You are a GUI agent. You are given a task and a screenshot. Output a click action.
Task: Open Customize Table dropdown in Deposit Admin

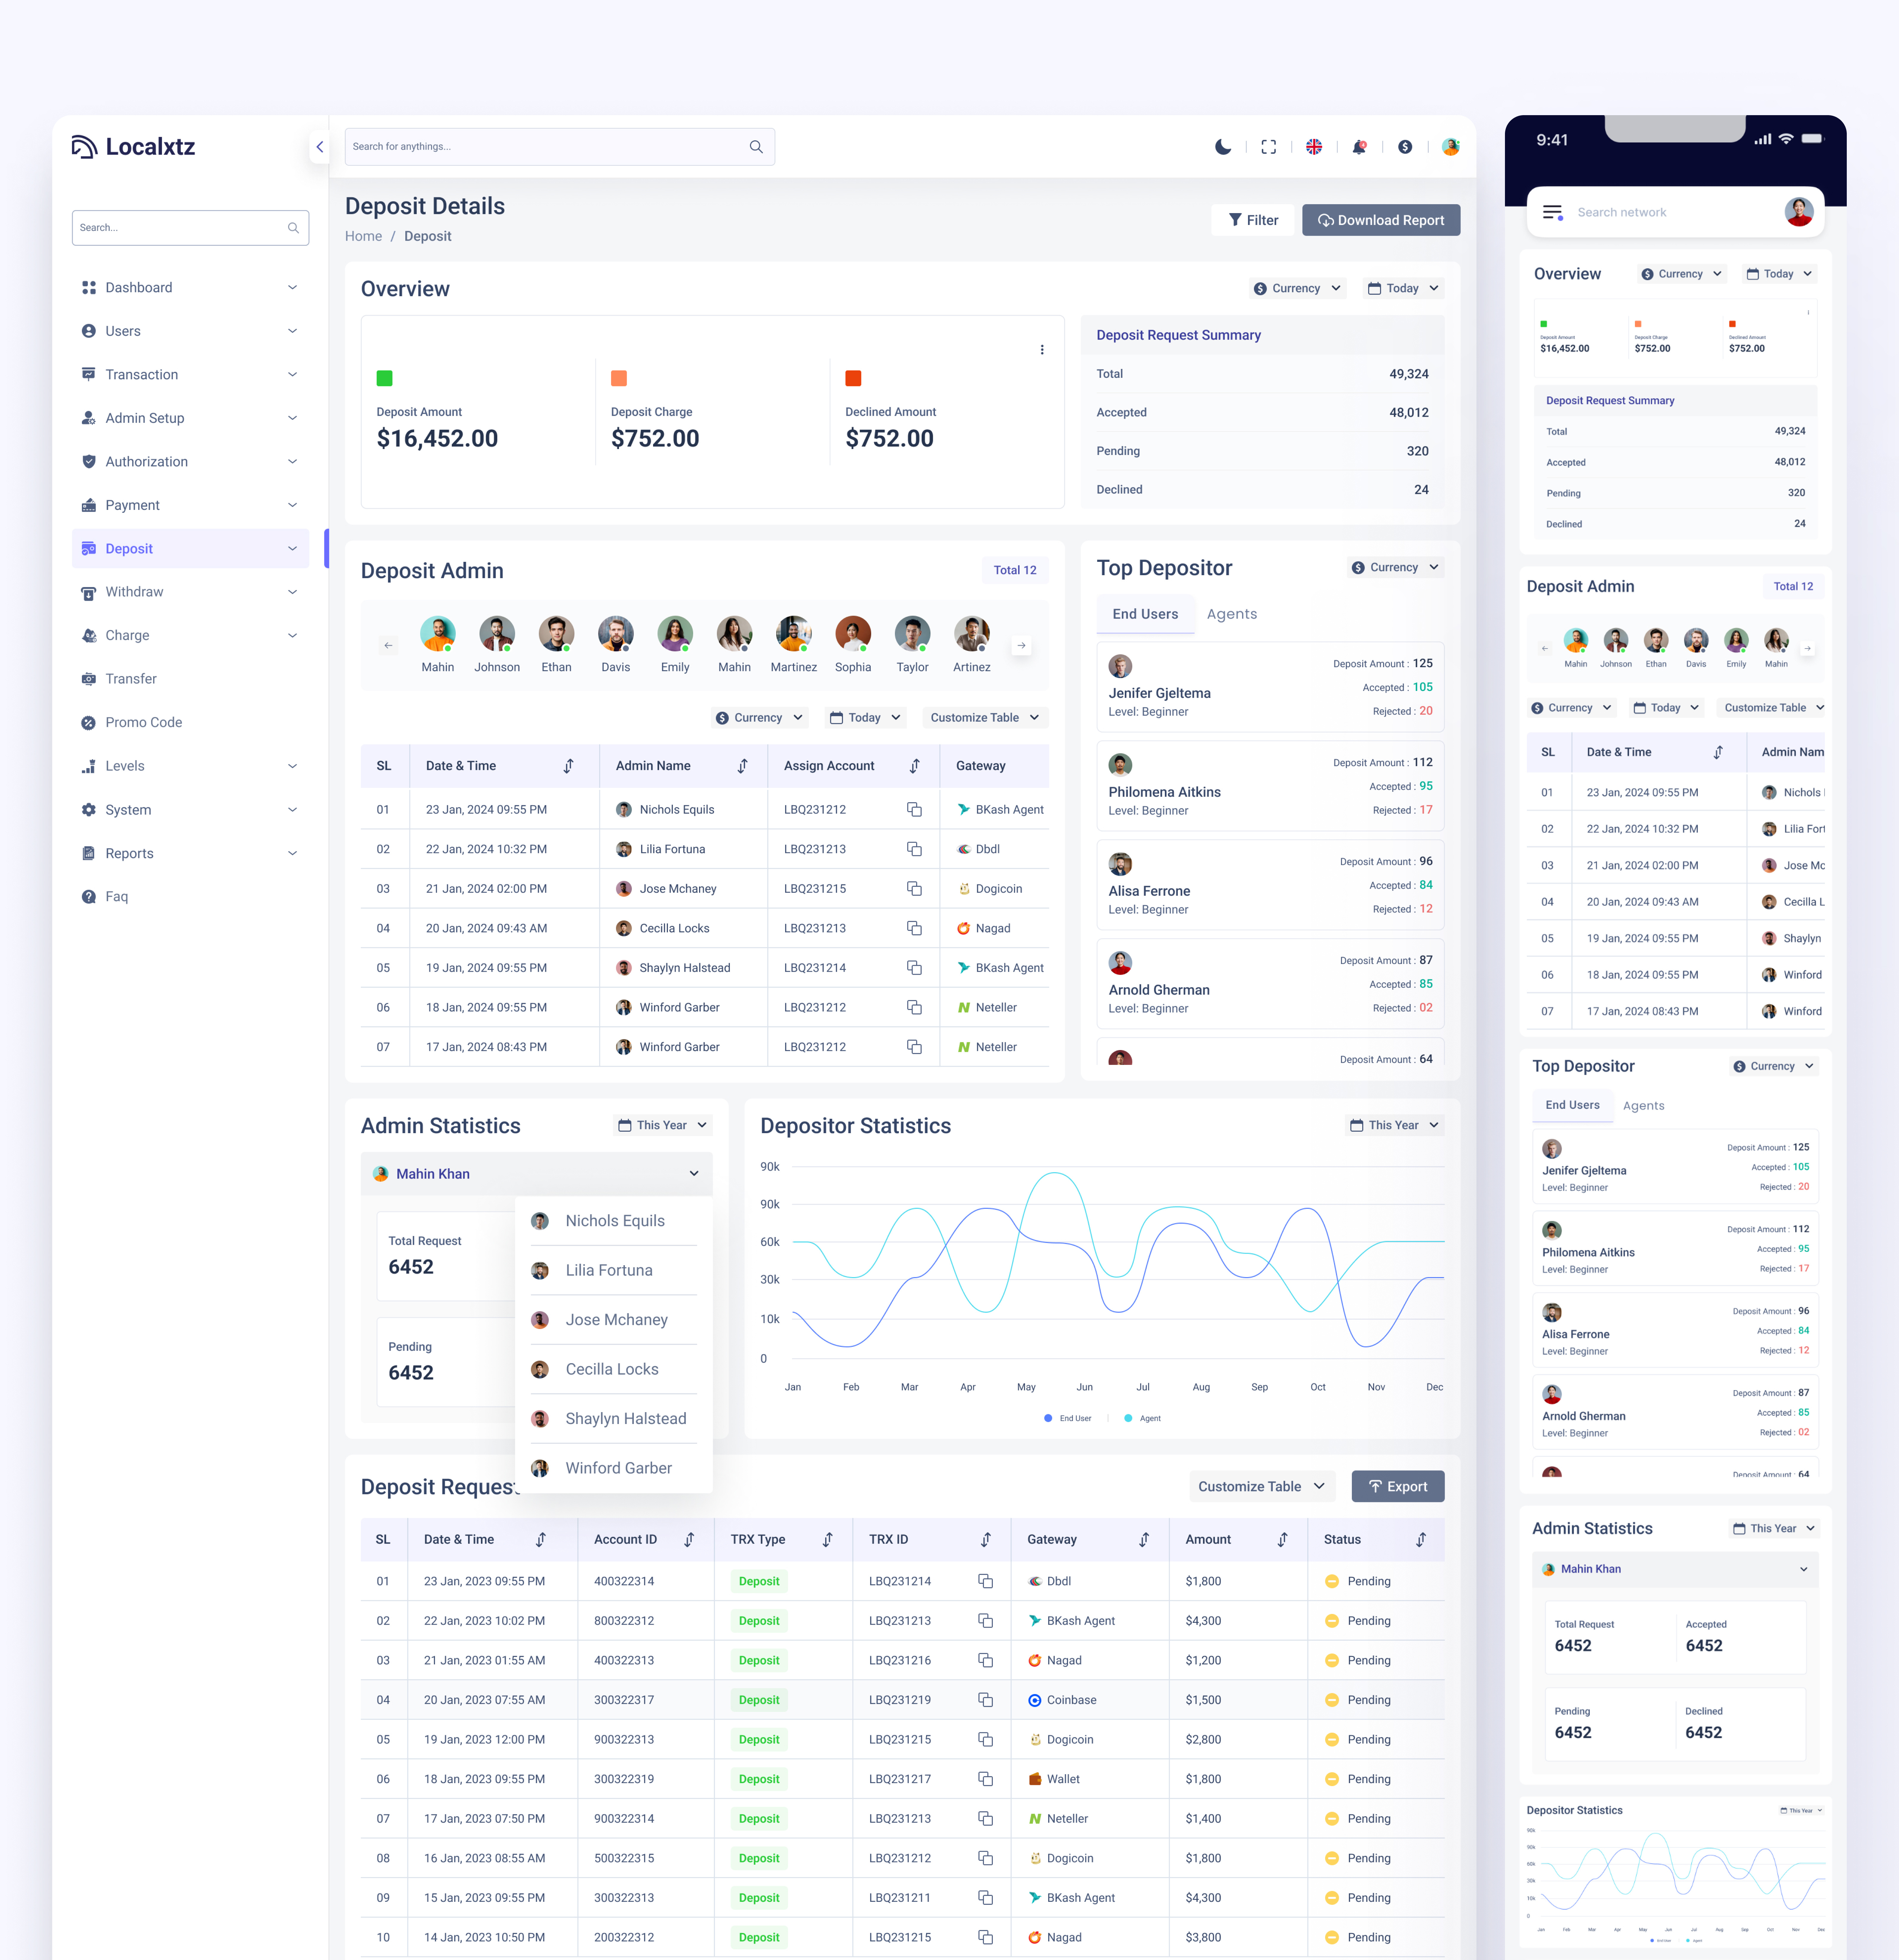click(x=985, y=718)
